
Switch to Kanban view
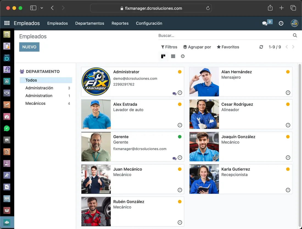pyautogui.click(x=163, y=56)
